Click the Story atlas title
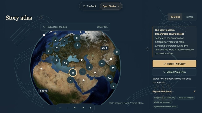The height and width of the screenshot is (113, 202). point(19,18)
